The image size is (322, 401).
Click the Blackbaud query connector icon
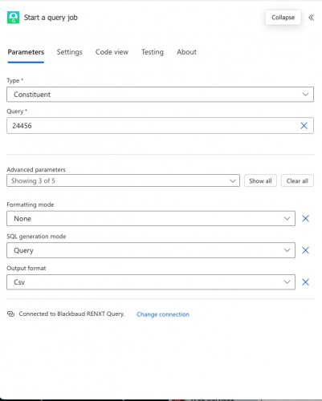click(x=13, y=18)
